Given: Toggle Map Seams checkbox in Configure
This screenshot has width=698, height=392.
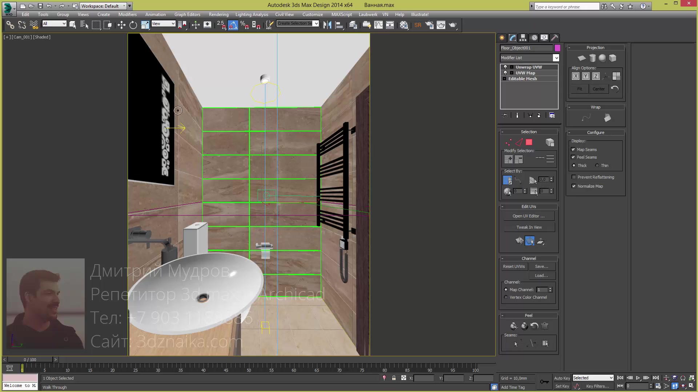Looking at the screenshot, I should pyautogui.click(x=574, y=149).
